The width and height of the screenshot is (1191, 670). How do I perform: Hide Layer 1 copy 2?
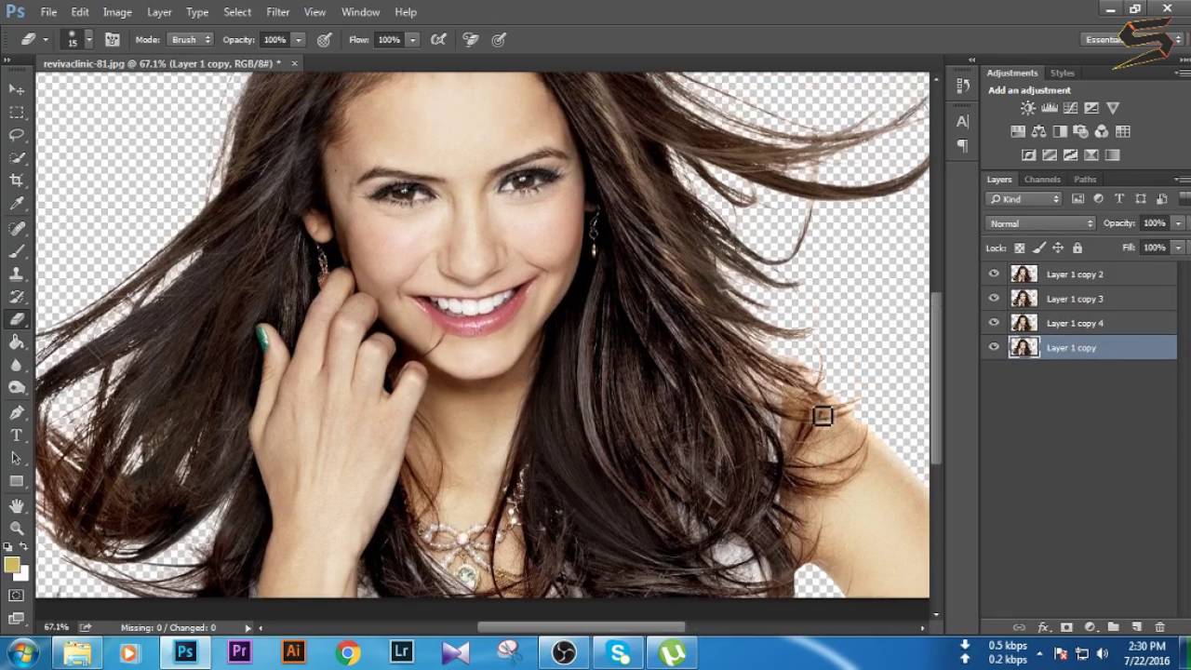tap(994, 275)
